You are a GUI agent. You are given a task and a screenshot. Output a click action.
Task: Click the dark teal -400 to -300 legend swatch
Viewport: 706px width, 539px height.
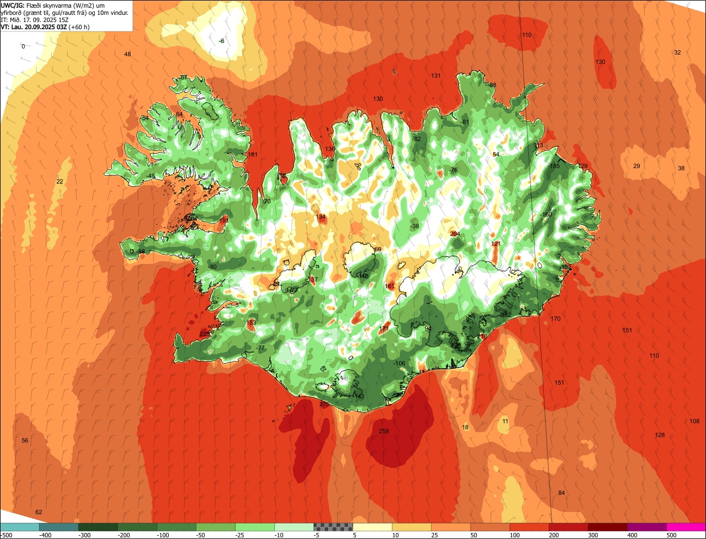tap(59, 527)
